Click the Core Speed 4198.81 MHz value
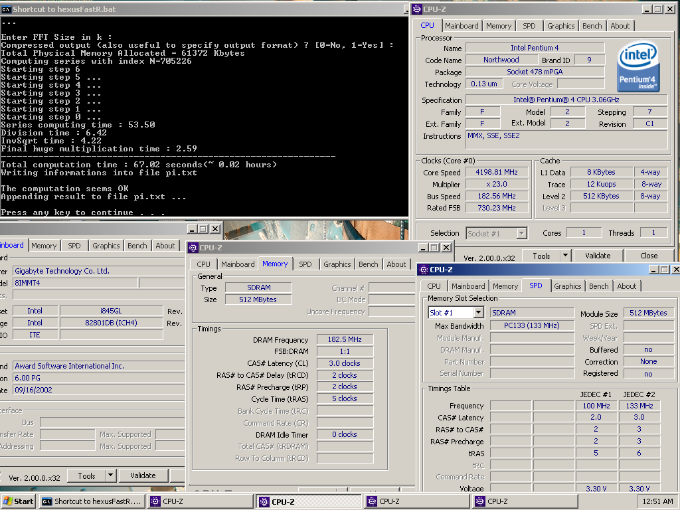 (497, 172)
